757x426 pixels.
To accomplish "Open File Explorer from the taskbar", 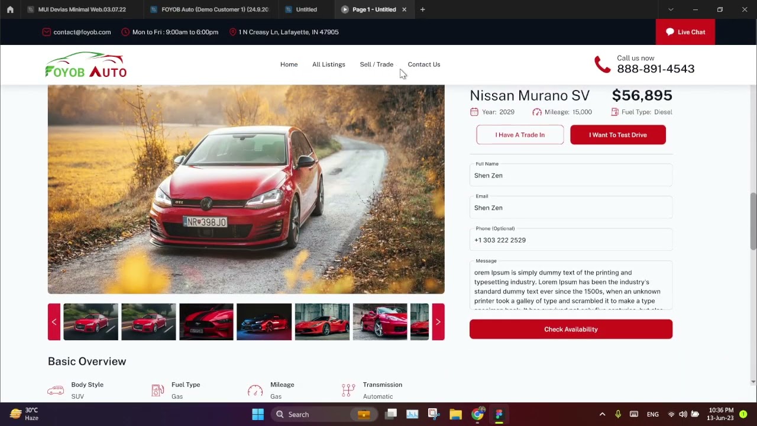I will click(455, 414).
